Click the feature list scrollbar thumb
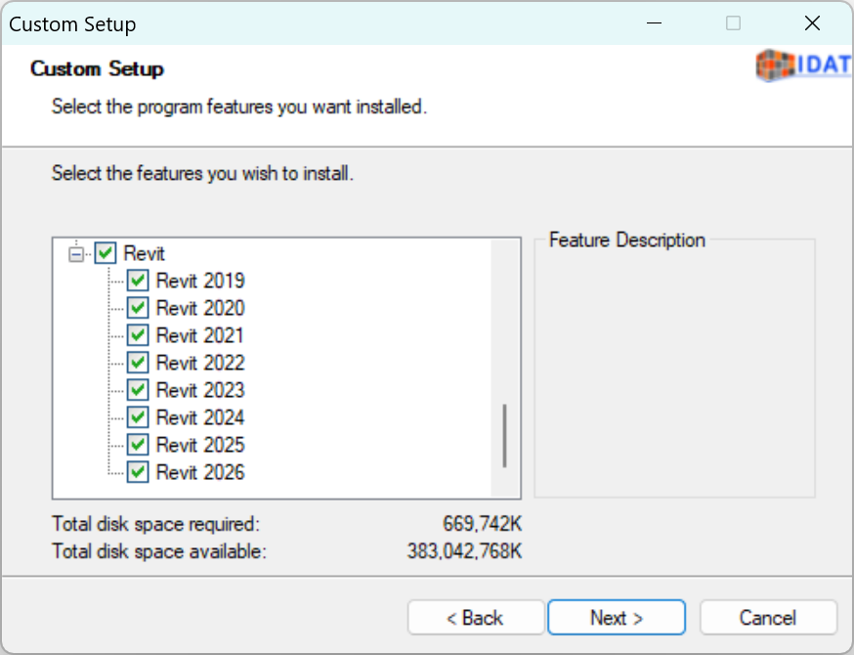 click(x=505, y=436)
